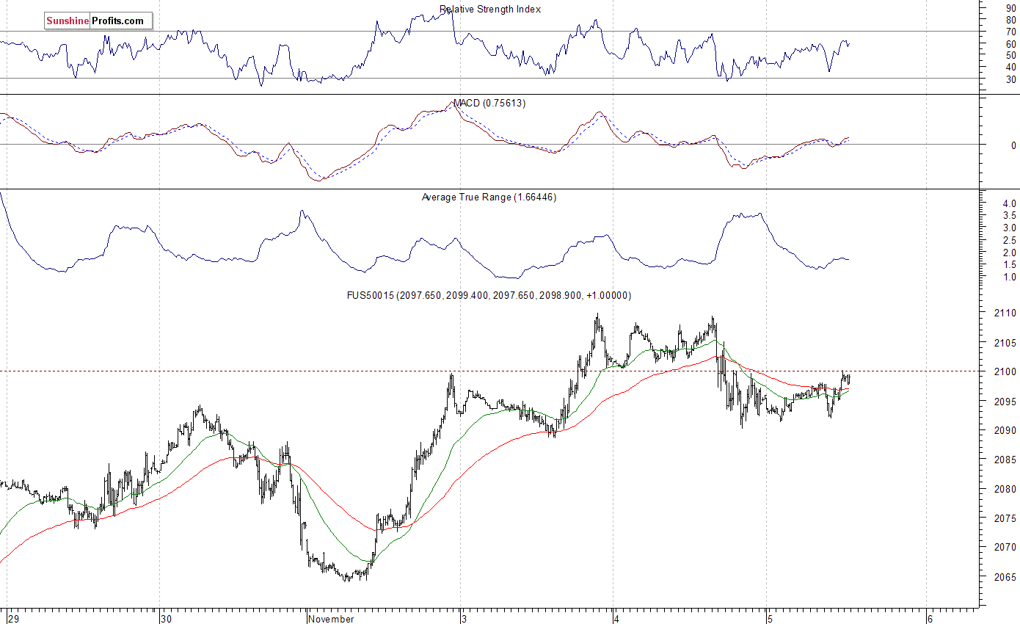Click the MACD 0 axis label
1020x624 pixels.
[1013, 145]
